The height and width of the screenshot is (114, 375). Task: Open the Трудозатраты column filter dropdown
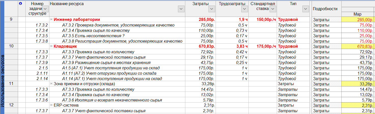[x=244, y=9]
